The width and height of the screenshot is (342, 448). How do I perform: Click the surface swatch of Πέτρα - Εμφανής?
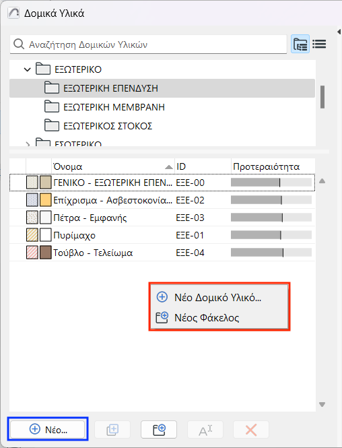click(x=46, y=218)
